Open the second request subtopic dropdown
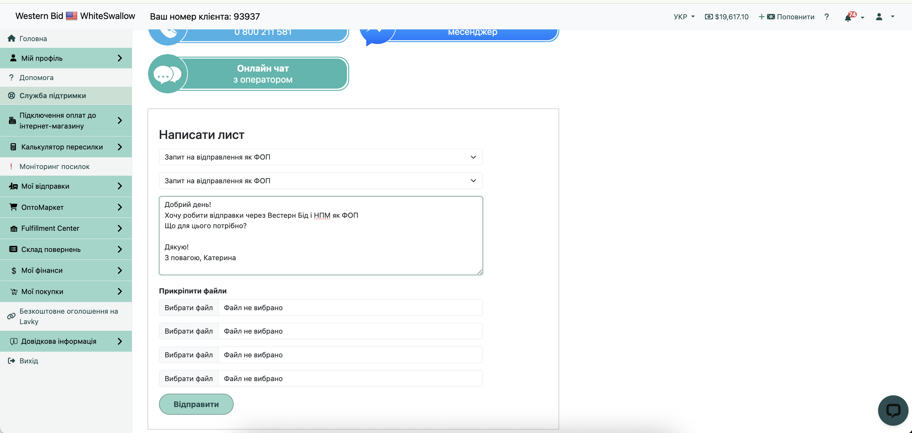The height and width of the screenshot is (433, 912). pyautogui.click(x=320, y=181)
